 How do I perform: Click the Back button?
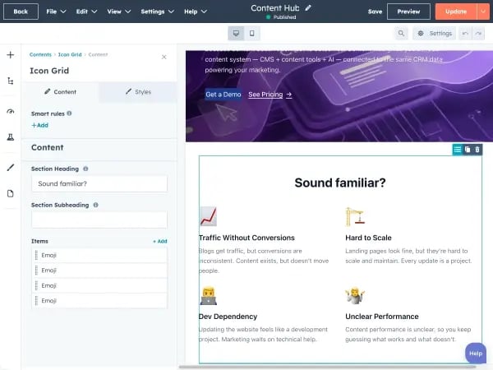pyautogui.click(x=21, y=12)
